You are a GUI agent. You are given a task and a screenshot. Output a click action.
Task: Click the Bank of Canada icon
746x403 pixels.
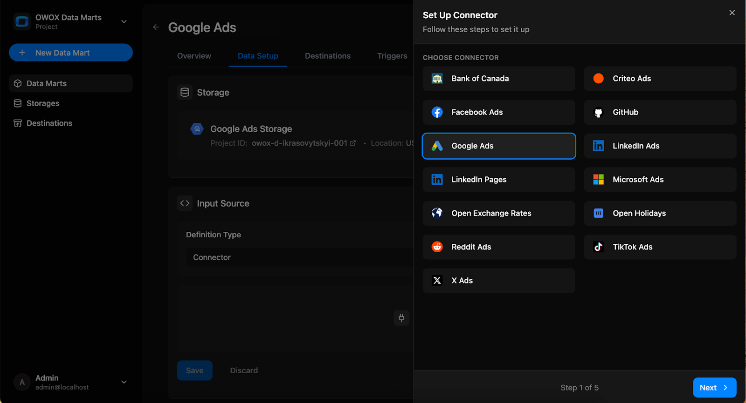tap(437, 79)
